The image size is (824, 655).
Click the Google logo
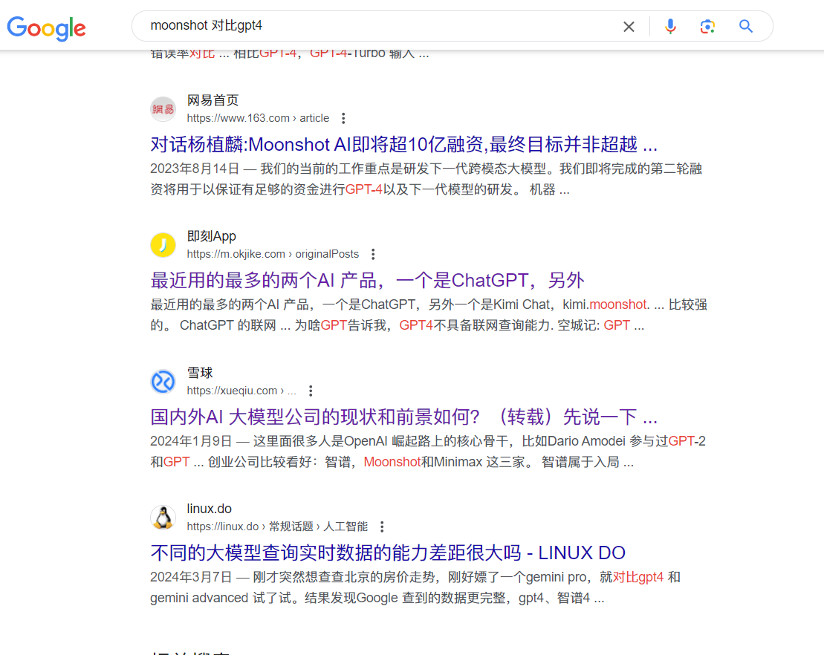pos(46,27)
